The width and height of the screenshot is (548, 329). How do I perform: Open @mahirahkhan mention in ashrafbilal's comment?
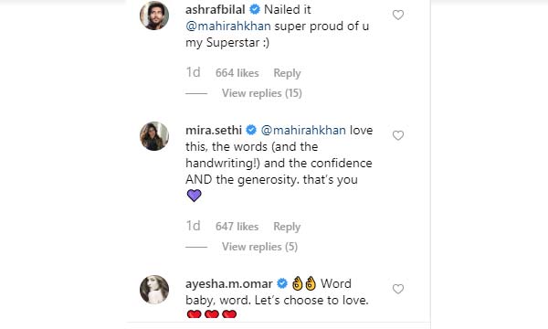(x=227, y=27)
